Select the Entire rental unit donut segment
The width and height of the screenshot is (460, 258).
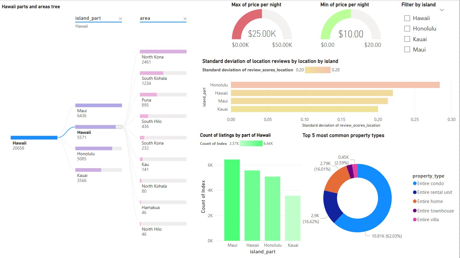(x=331, y=206)
